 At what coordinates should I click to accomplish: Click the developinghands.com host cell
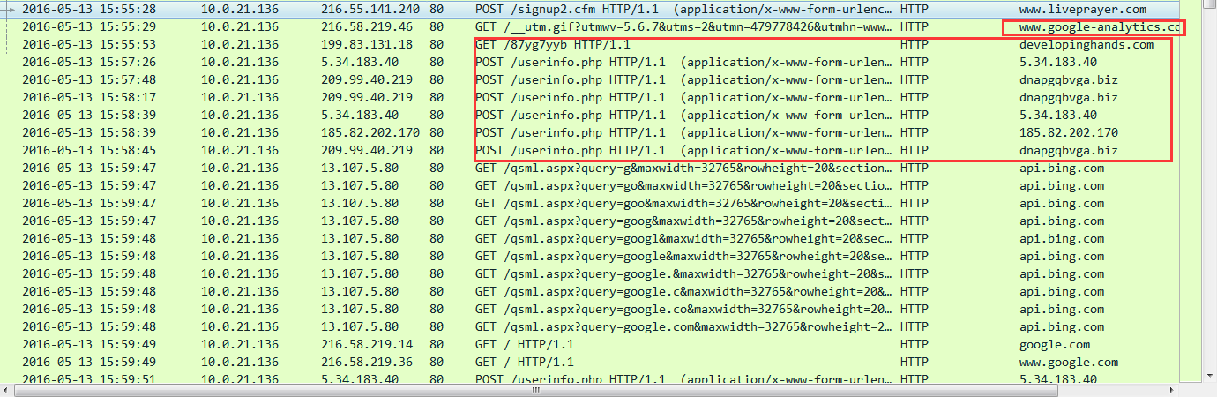coord(1086,44)
